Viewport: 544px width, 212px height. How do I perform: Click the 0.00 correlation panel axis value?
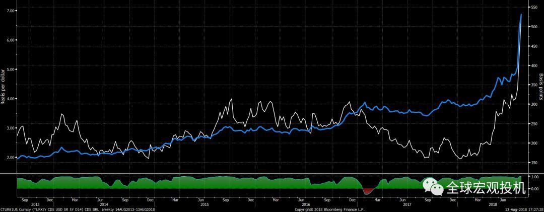[535, 189]
